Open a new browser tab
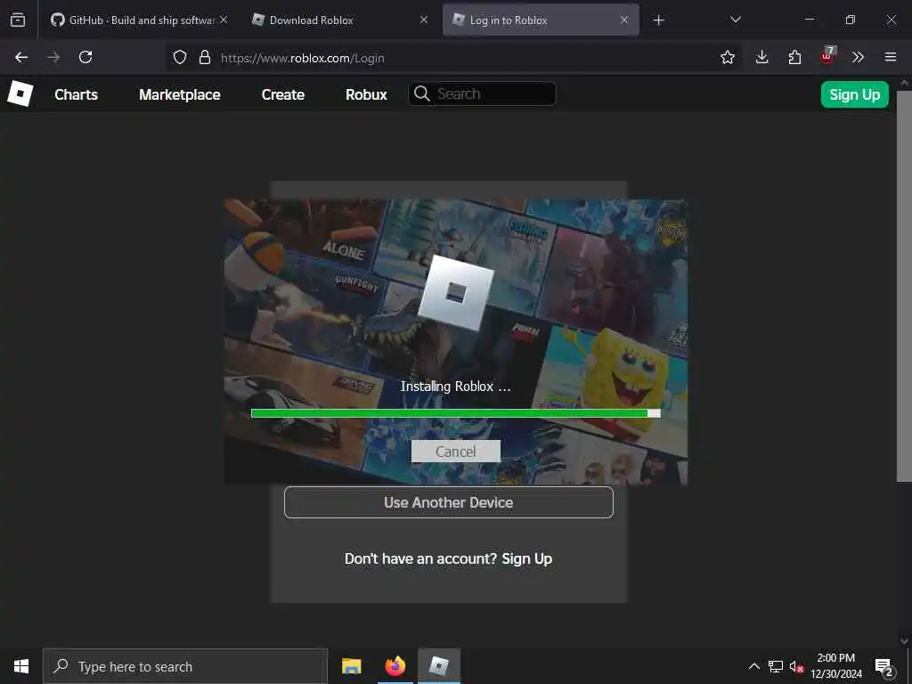912x684 pixels. click(658, 20)
